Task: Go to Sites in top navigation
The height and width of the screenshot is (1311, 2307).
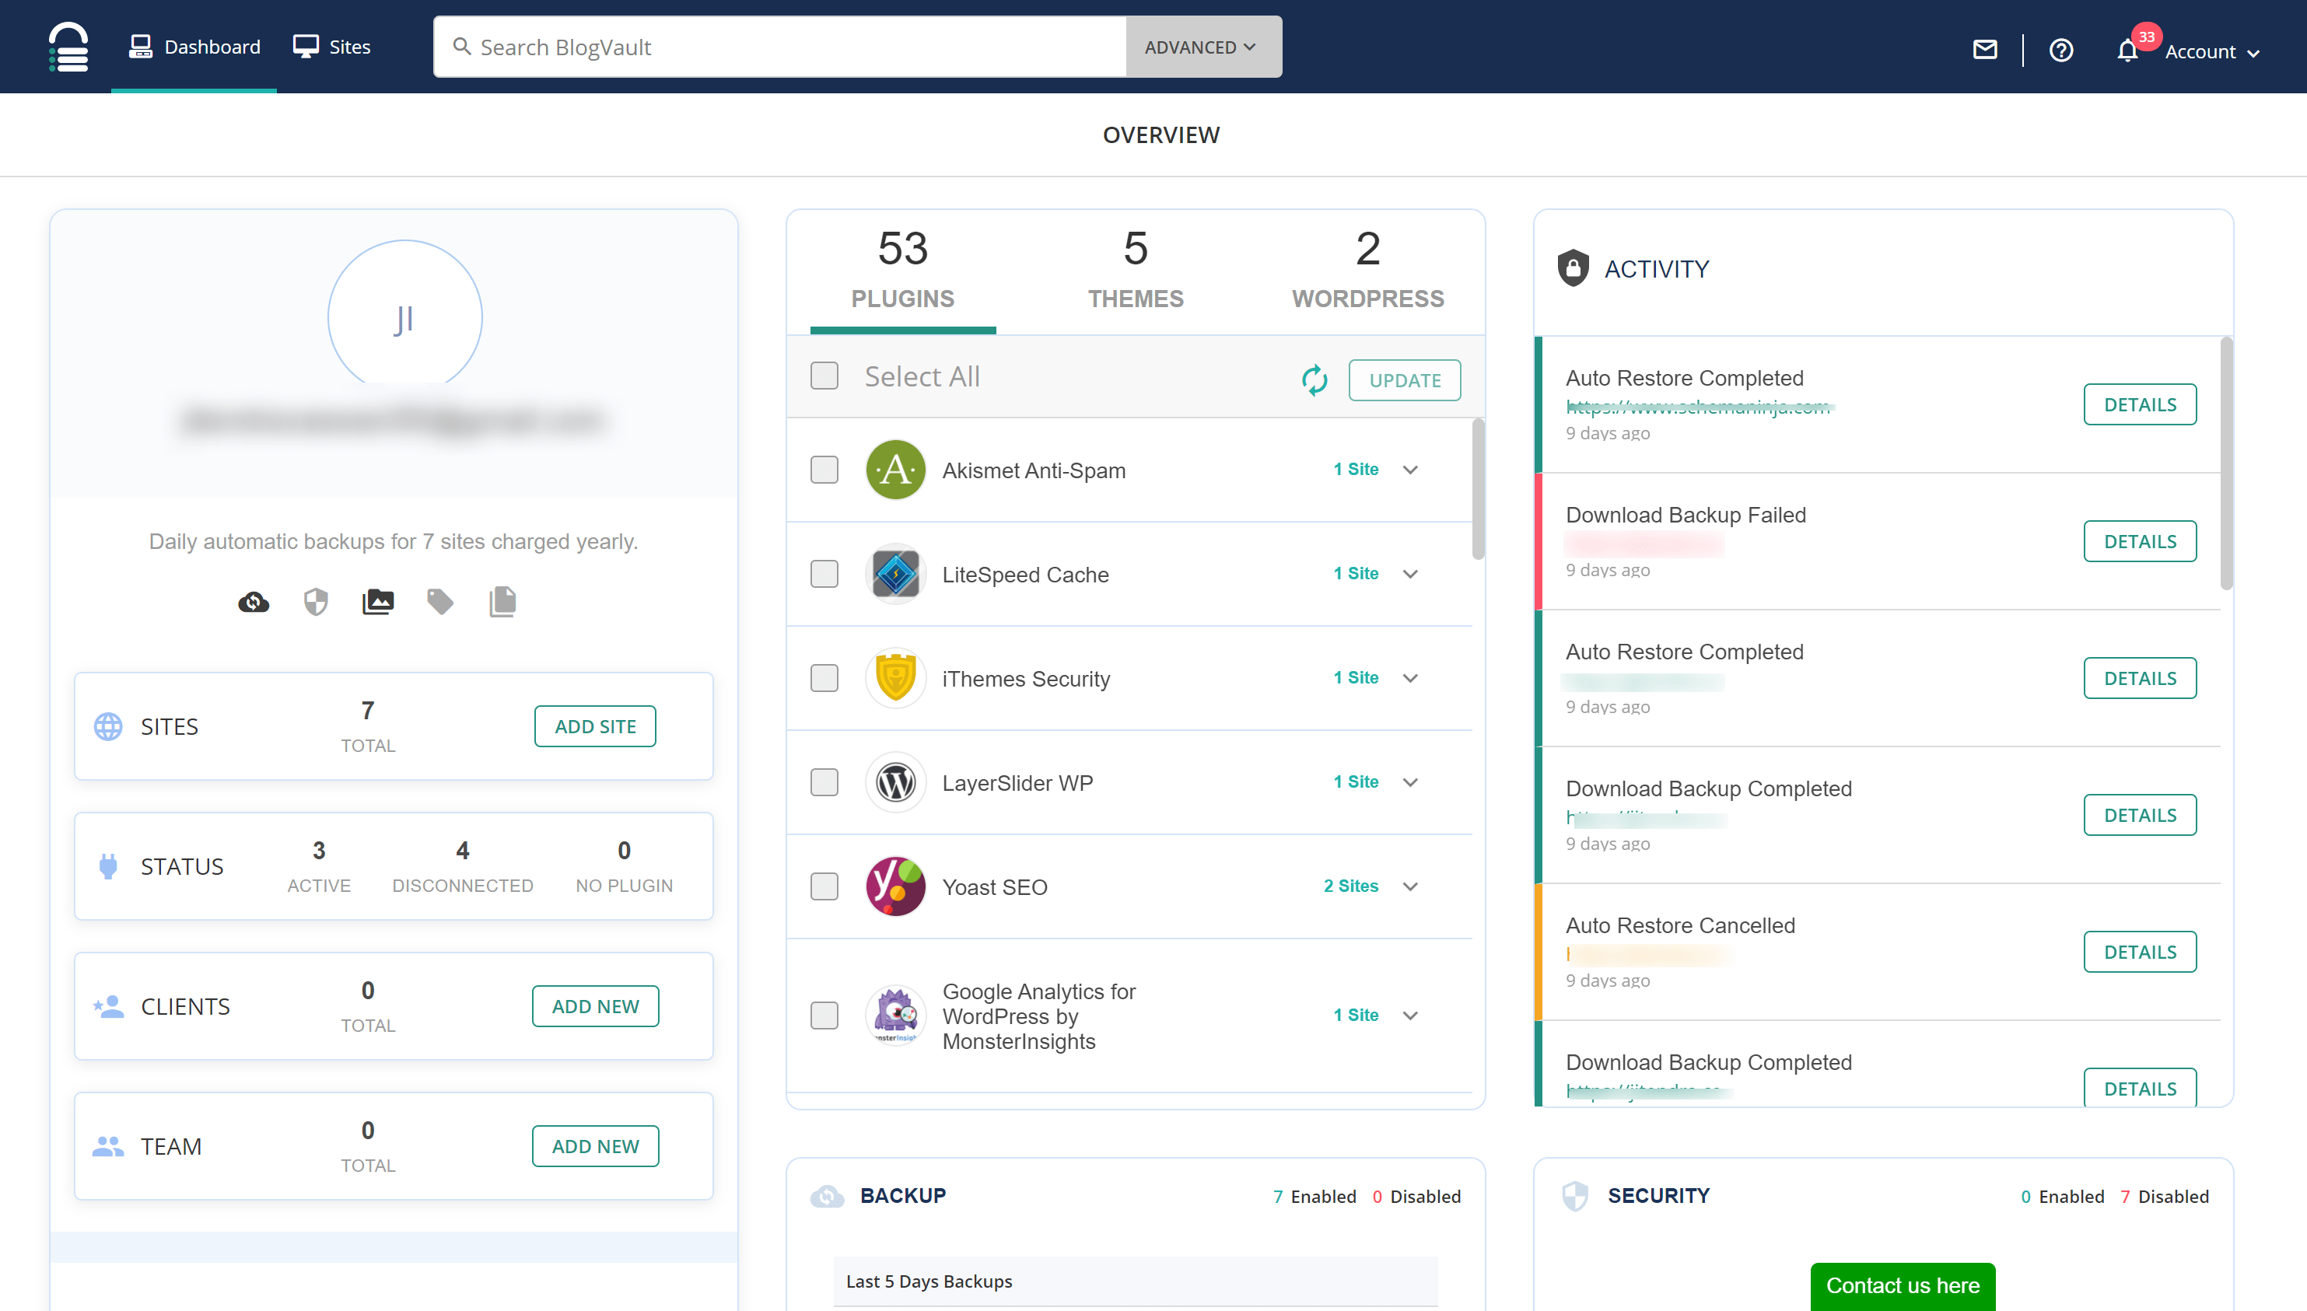Action: point(331,47)
